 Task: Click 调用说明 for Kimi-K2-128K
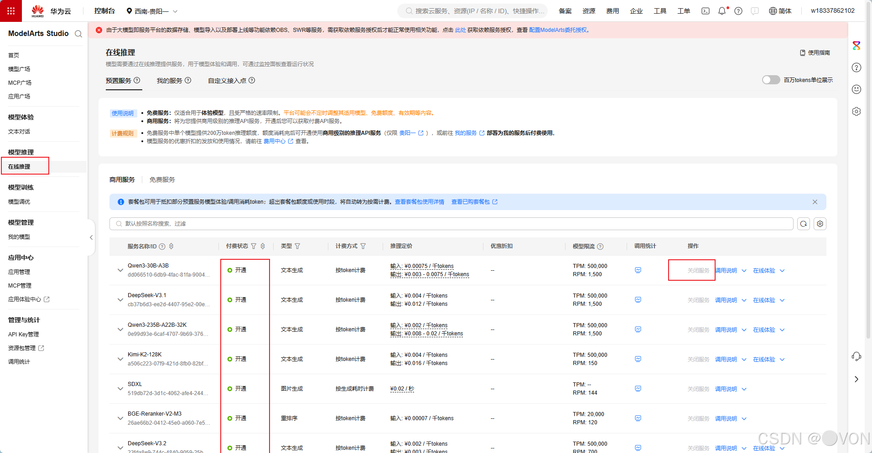(x=726, y=360)
